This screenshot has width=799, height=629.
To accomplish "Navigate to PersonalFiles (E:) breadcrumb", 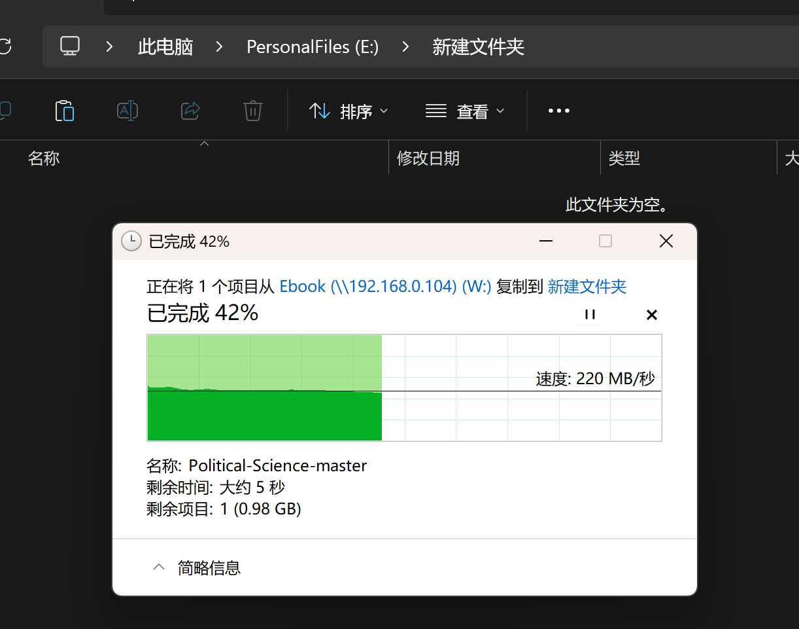I will click(313, 47).
